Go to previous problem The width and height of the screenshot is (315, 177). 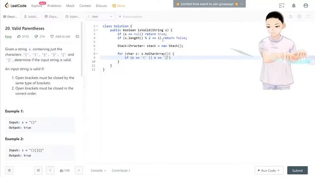coord(50,171)
